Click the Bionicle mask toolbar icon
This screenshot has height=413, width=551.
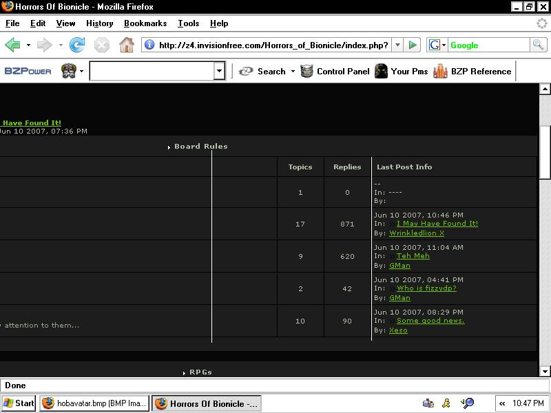69,71
